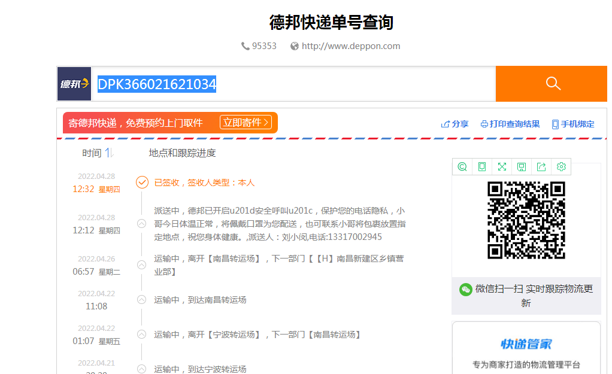Screen dimensions: 612x374
Task: Click the 星期五 weekday label
Action: coord(109,342)
